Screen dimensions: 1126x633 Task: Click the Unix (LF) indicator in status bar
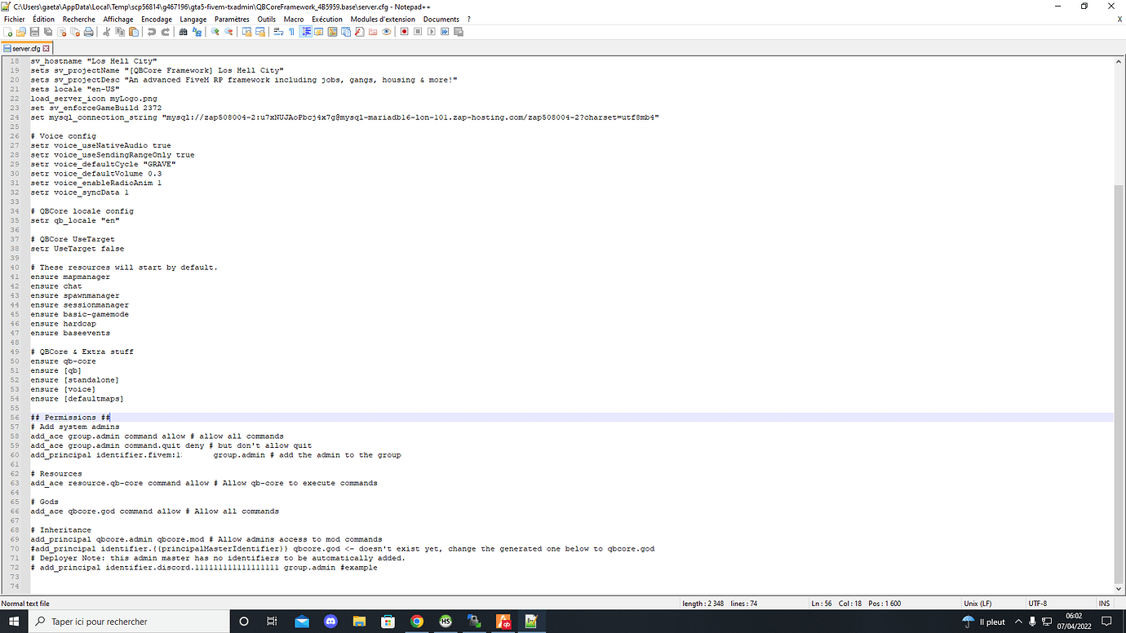pos(977,603)
